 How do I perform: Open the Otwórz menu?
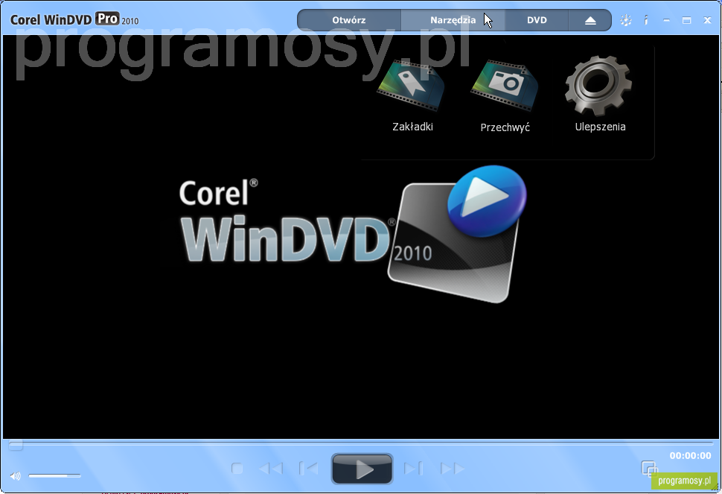click(x=349, y=20)
